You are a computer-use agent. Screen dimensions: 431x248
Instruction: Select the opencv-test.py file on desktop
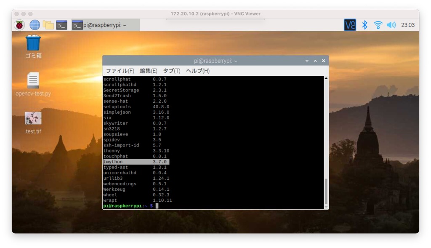pos(33,80)
